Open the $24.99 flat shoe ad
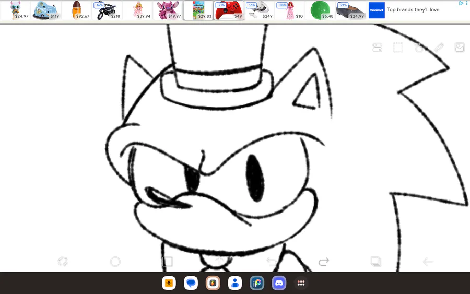 tap(351, 10)
